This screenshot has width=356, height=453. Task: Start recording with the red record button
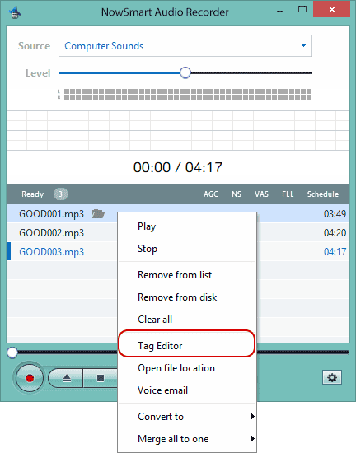[30, 377]
